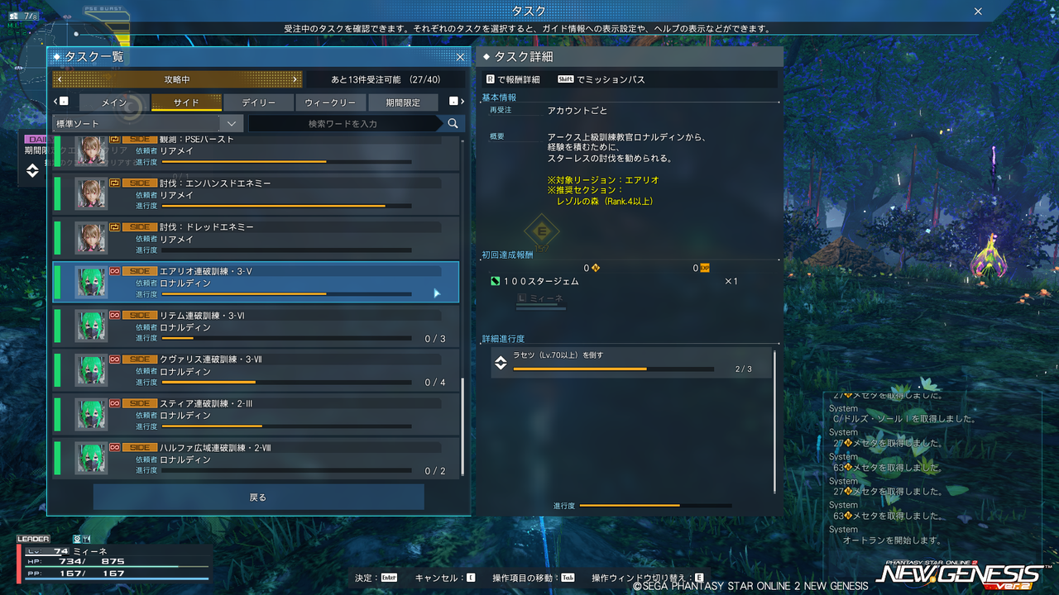Click infinity icon on リテム連破訓練・3-VI

(x=115, y=315)
